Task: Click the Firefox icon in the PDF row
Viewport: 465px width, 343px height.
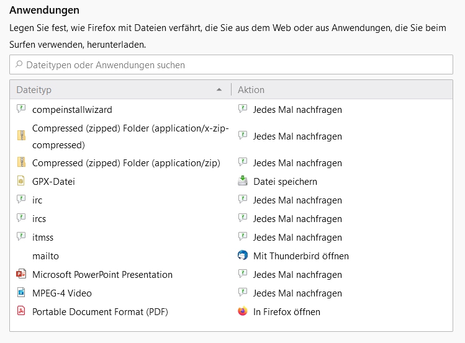Action: pos(243,311)
